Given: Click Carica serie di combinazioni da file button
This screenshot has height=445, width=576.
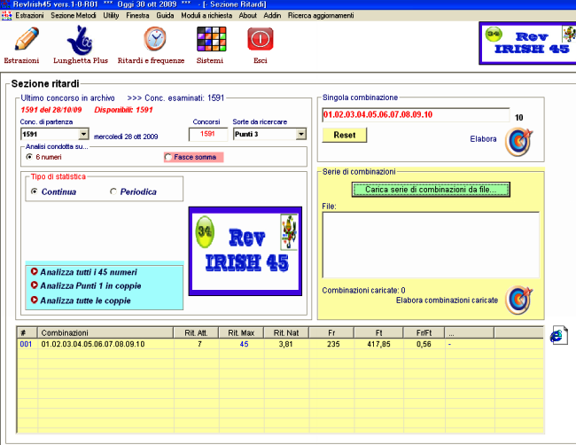Looking at the screenshot, I should (x=431, y=190).
